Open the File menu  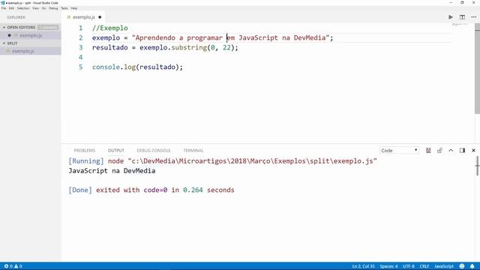(x=4, y=8)
